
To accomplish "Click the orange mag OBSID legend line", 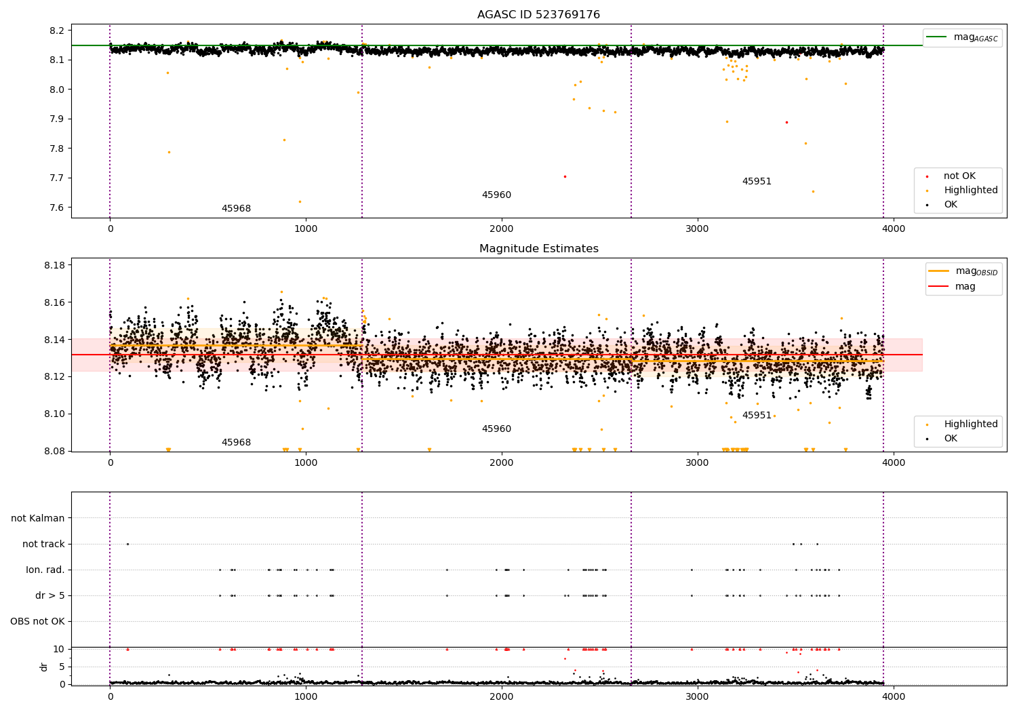I will 939,271.
